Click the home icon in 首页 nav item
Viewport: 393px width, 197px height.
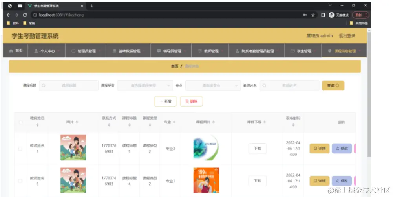click(11, 51)
